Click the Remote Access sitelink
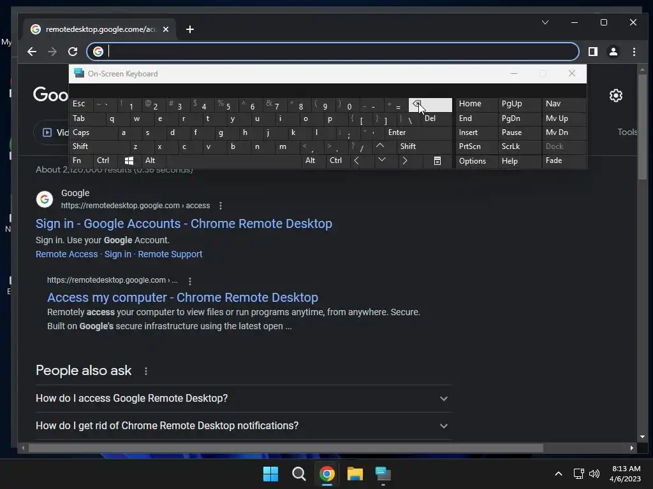Screen dimensions: 653x489 (66, 254)
